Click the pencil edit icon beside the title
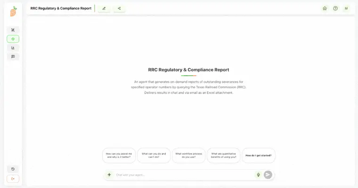Image resolution: width=358 pixels, height=188 pixels. tap(104, 8)
